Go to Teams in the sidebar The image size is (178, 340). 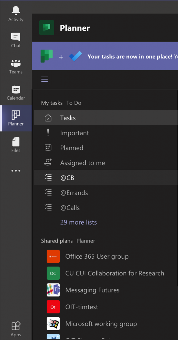tap(16, 66)
